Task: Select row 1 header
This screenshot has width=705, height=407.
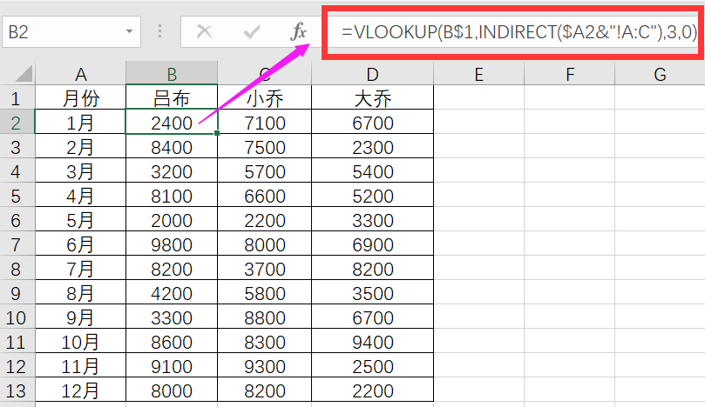Action: 17,99
